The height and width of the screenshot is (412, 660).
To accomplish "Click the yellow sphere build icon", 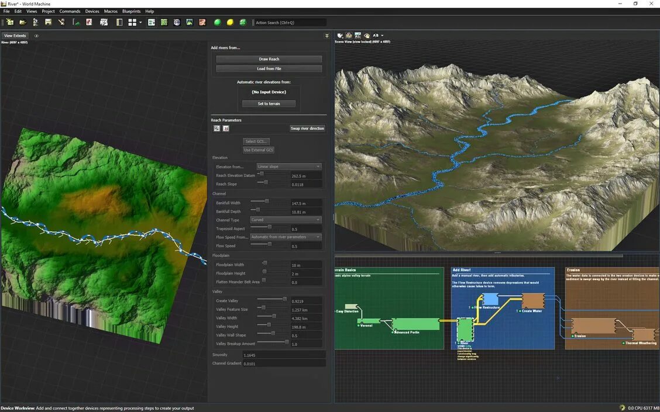I will (230, 22).
